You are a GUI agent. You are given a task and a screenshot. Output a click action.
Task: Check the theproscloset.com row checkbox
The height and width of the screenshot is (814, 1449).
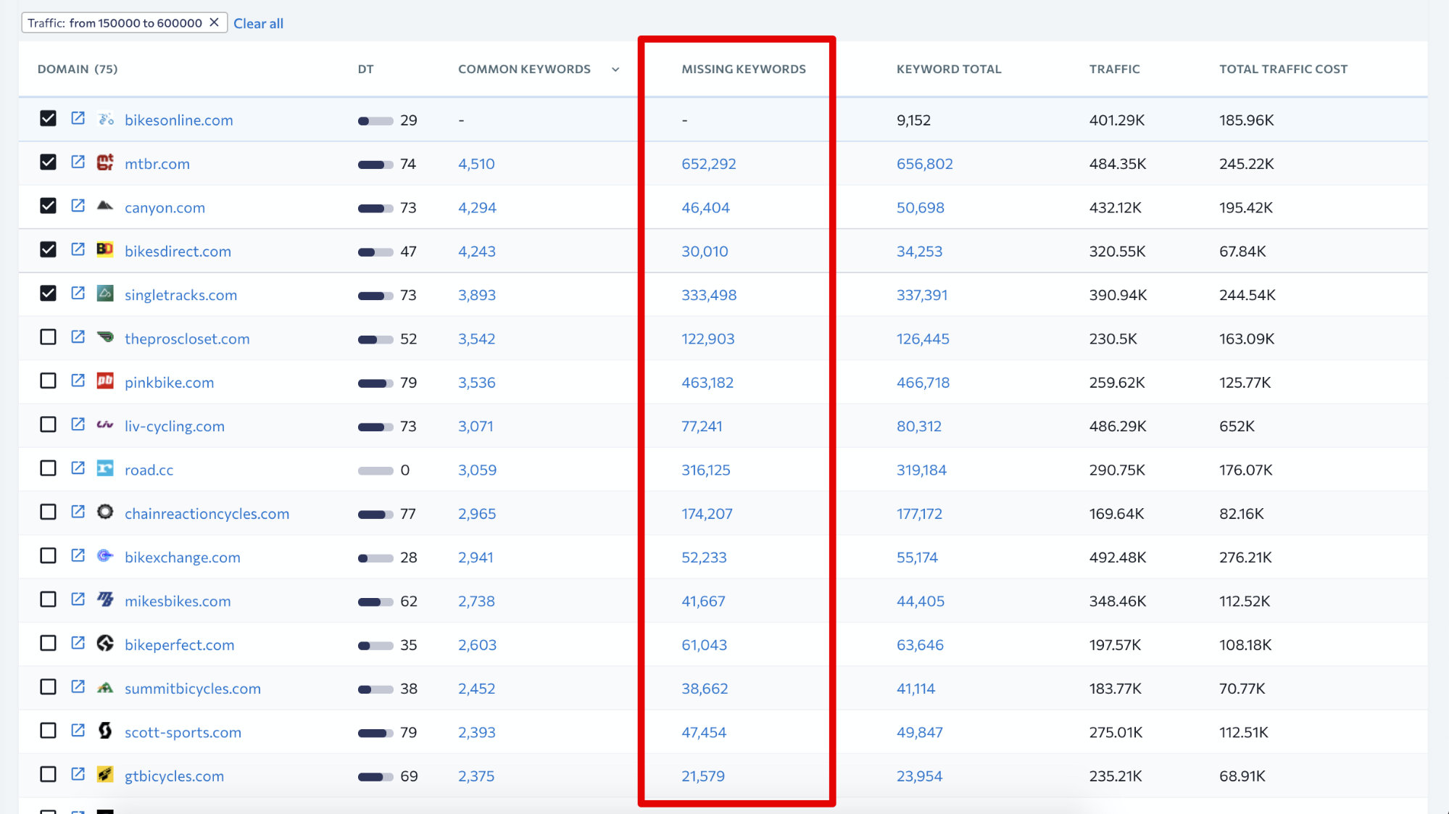point(48,337)
